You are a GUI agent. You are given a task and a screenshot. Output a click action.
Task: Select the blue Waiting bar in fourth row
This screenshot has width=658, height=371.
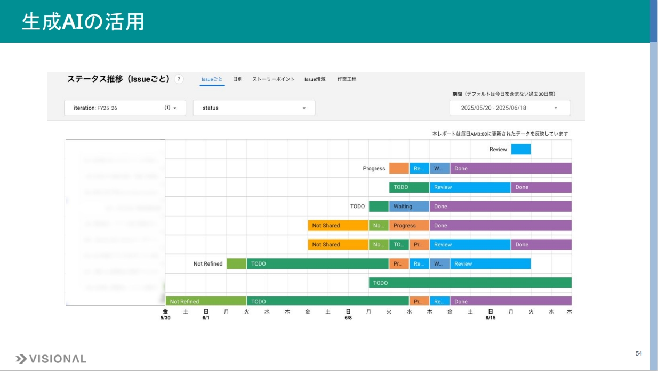pos(409,207)
